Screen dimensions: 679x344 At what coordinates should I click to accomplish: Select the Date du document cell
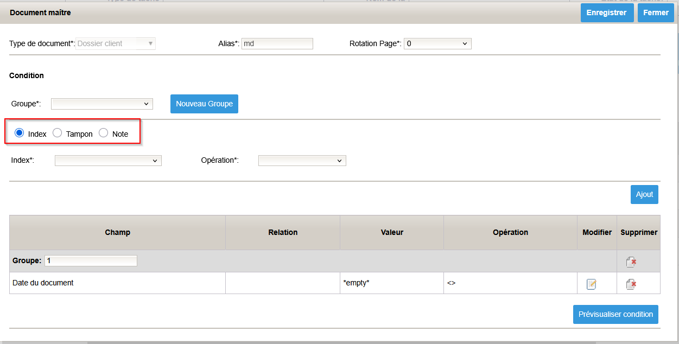(117, 283)
